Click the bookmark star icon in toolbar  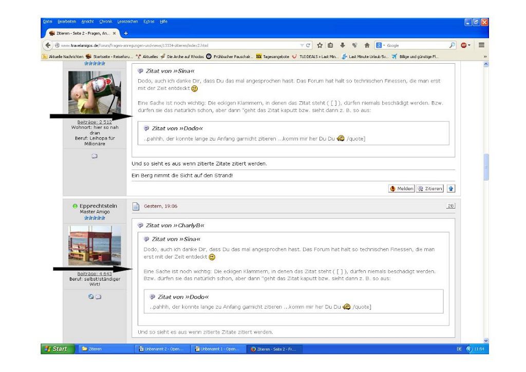320,45
